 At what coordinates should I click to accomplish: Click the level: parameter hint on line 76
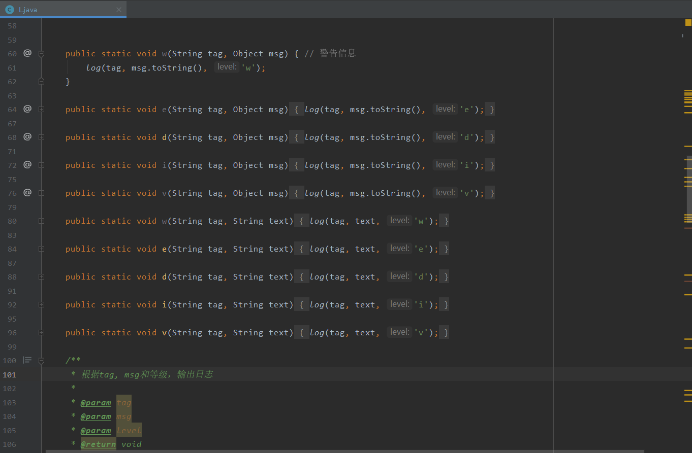tap(446, 193)
